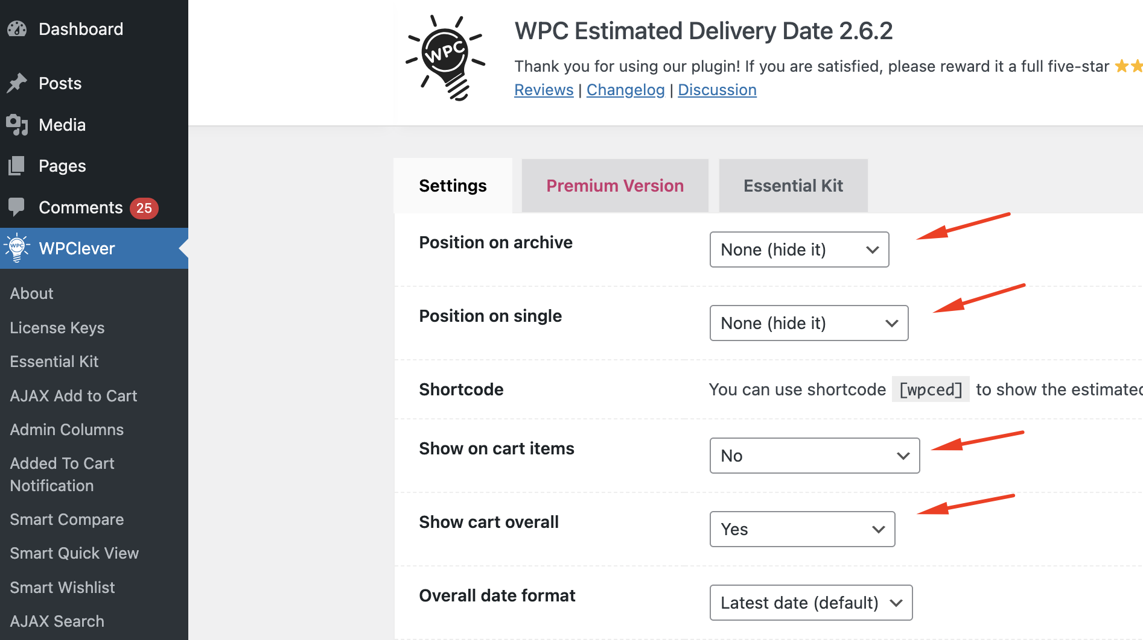Image resolution: width=1143 pixels, height=640 pixels.
Task: Click the Media icon in sidebar
Action: (x=17, y=125)
